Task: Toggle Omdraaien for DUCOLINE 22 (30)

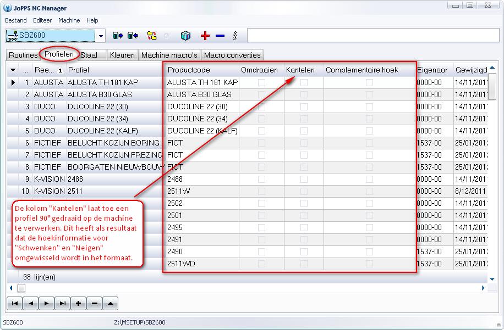Action: (x=262, y=107)
